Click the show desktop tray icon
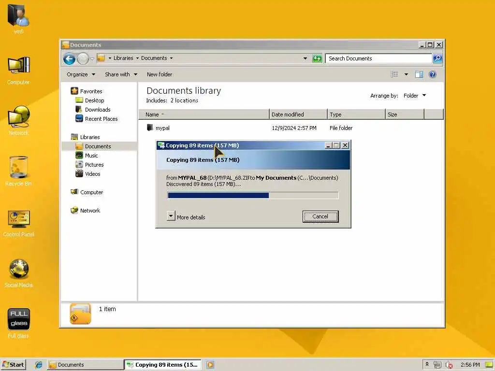495x371 pixels. 489,365
